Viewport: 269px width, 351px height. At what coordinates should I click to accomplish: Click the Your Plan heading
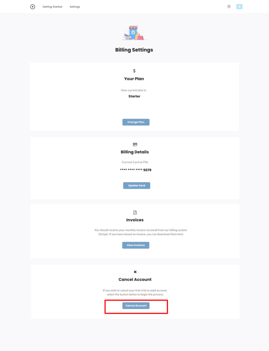point(134,79)
